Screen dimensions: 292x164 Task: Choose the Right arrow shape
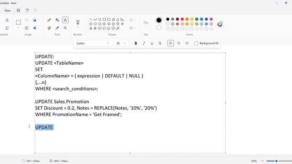104,24
